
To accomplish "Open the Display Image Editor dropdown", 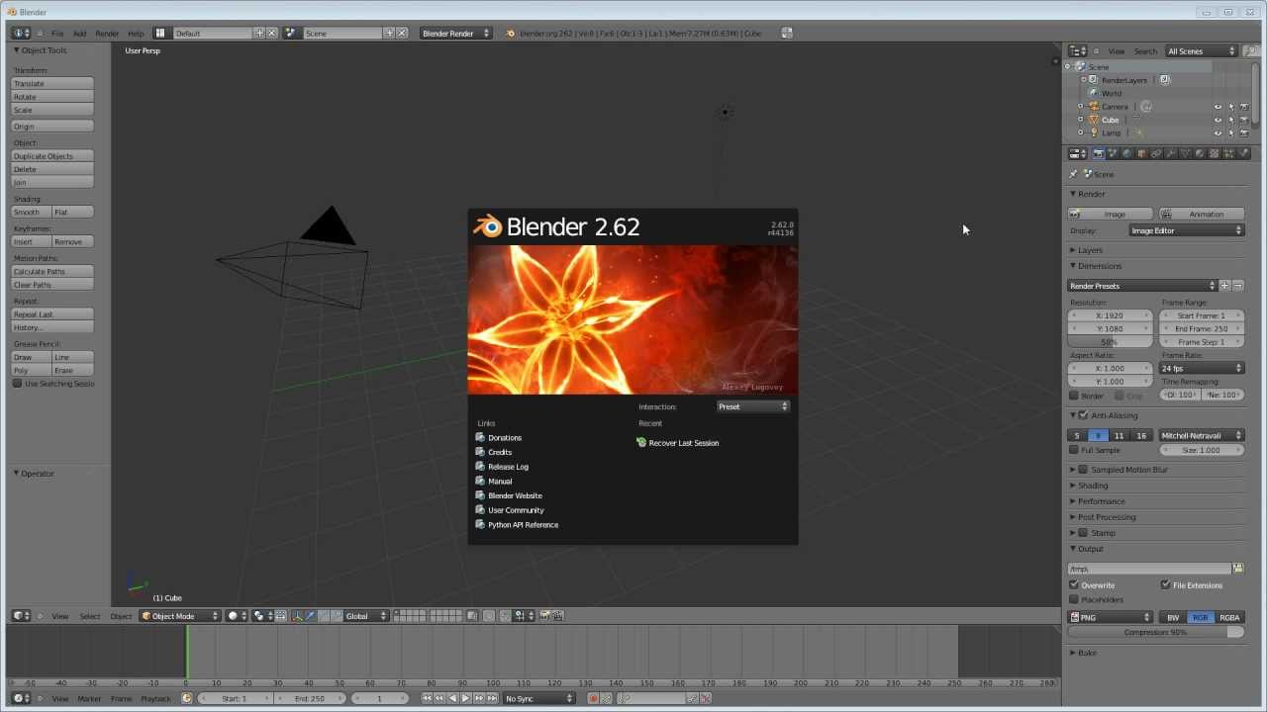I will point(1186,230).
